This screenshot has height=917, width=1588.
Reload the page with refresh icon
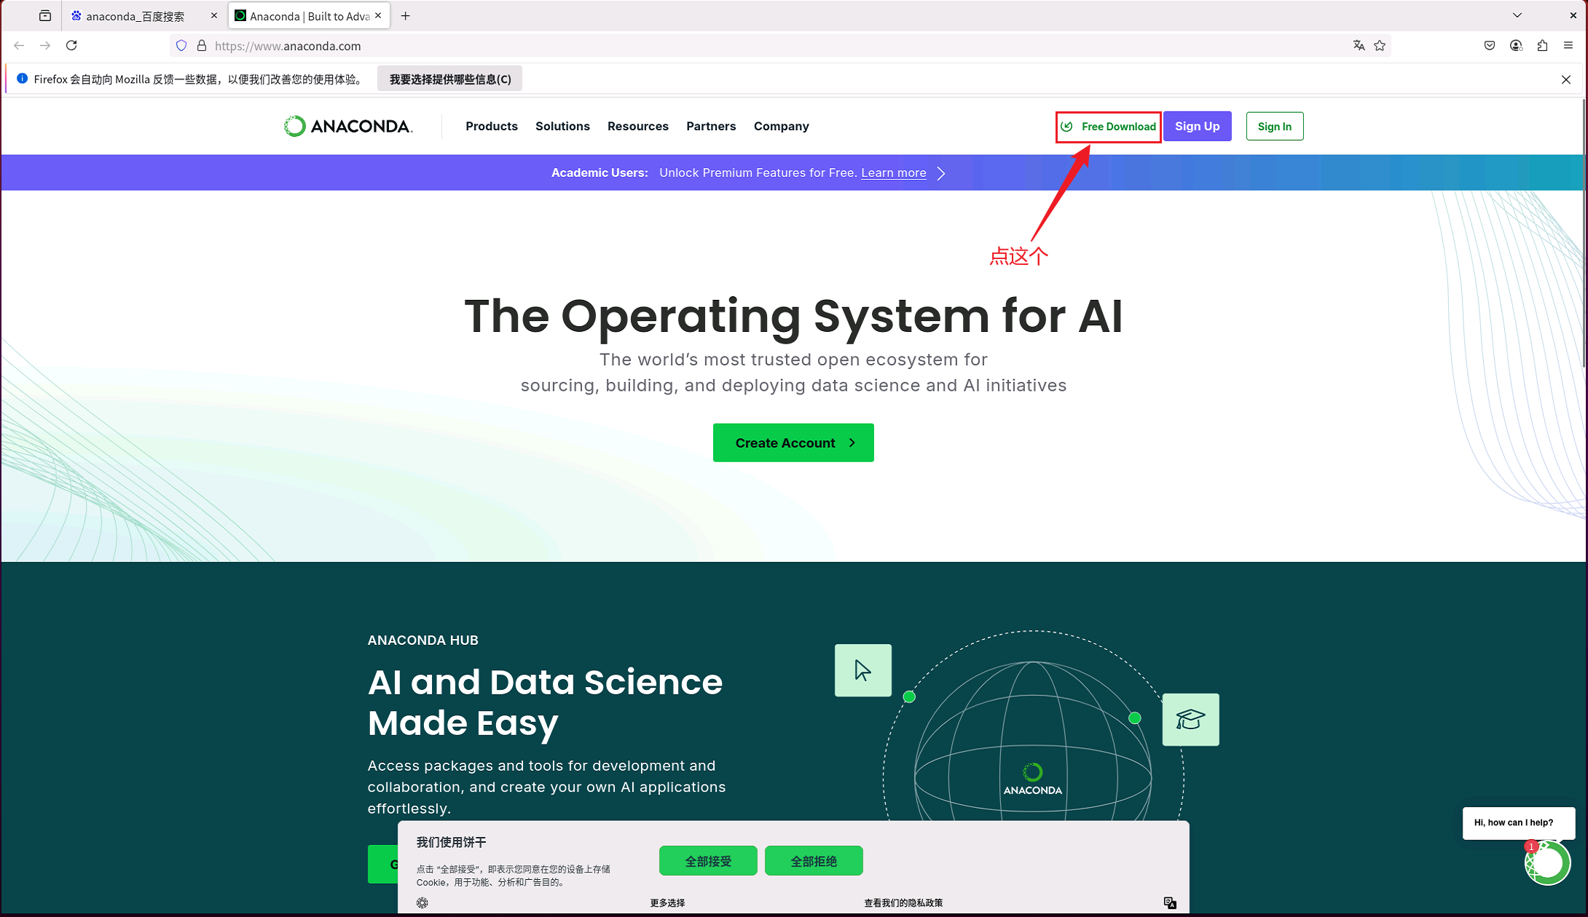71,46
